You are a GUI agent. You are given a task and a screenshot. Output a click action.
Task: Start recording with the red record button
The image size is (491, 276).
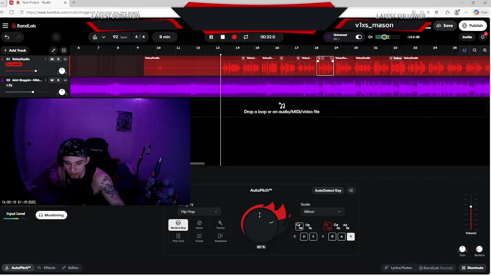pyautogui.click(x=234, y=37)
